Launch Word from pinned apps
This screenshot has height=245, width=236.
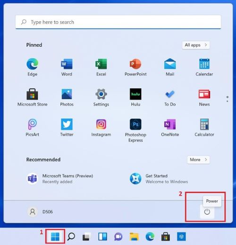(67, 67)
